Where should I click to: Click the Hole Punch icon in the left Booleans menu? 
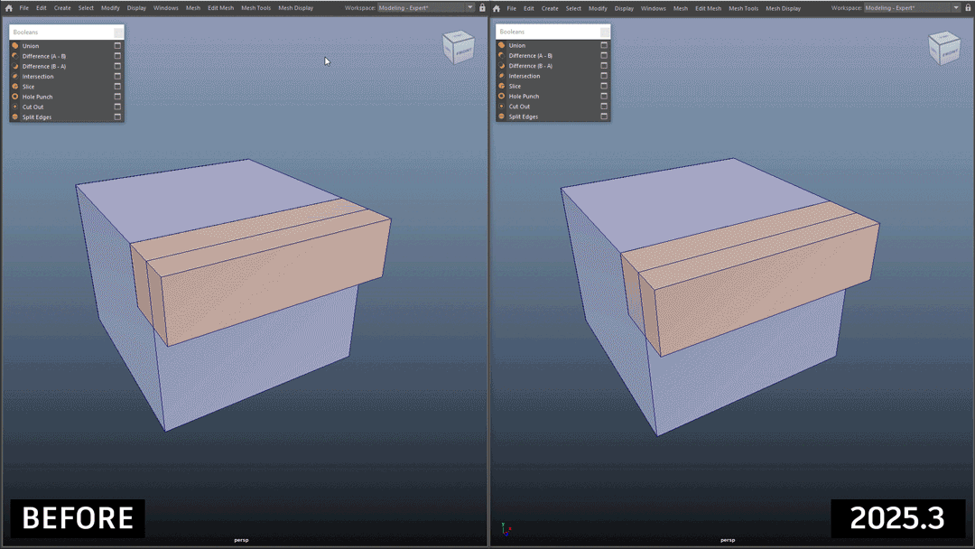coord(15,97)
